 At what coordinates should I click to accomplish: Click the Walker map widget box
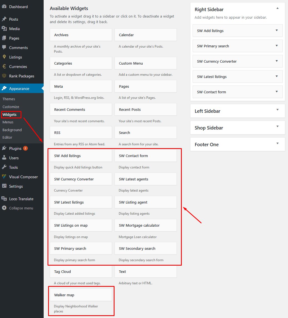click(x=81, y=295)
